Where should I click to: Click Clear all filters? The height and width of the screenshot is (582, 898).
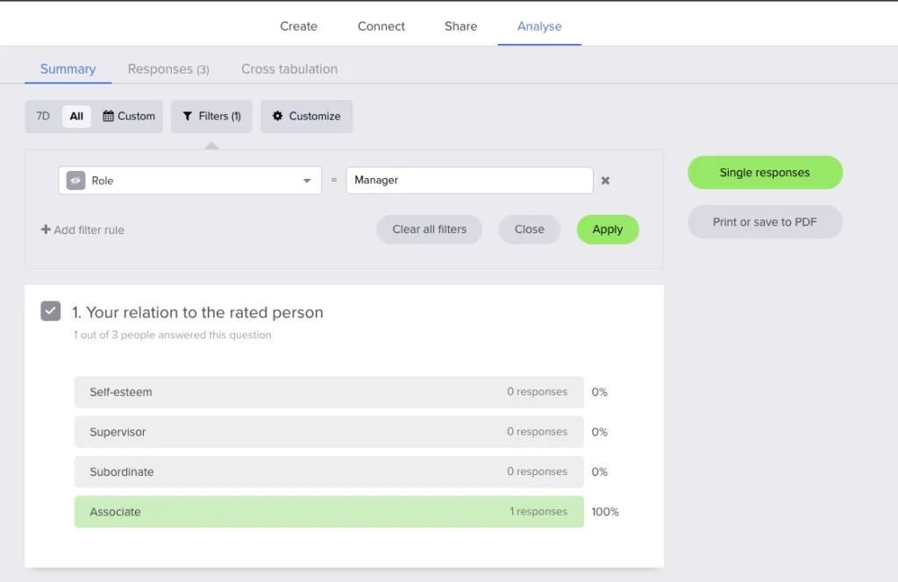tap(429, 230)
